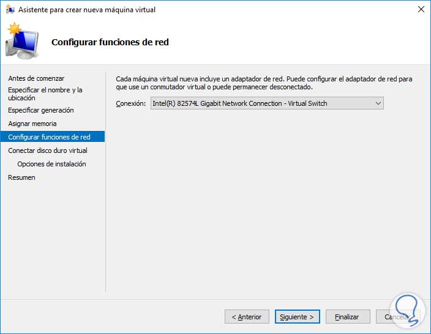Open the Conexión network switch dropdown
This screenshot has width=431, height=334.
coord(267,103)
